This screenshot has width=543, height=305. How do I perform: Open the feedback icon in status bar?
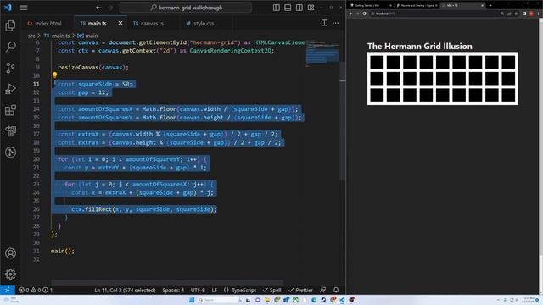click(x=322, y=290)
